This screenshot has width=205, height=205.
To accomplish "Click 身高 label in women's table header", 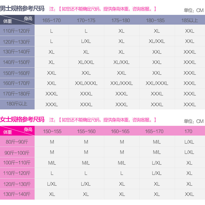I will (28, 129).
